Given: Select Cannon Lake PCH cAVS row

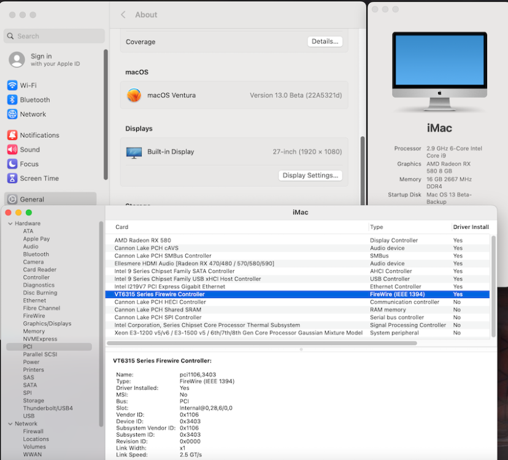Looking at the screenshot, I should tap(298, 248).
